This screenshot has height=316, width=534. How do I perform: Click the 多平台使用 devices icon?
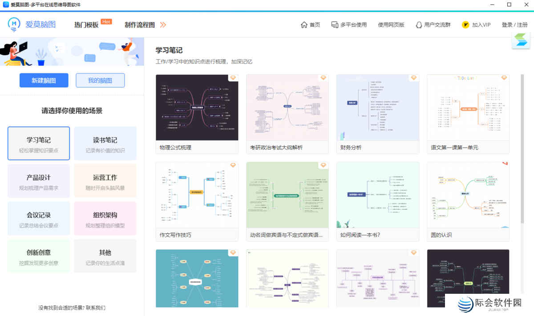pos(334,25)
